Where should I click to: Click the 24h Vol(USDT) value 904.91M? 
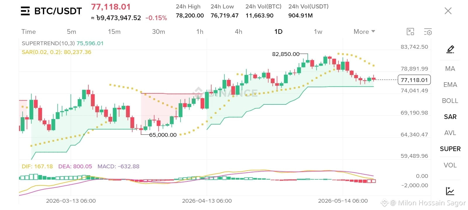coord(300,15)
